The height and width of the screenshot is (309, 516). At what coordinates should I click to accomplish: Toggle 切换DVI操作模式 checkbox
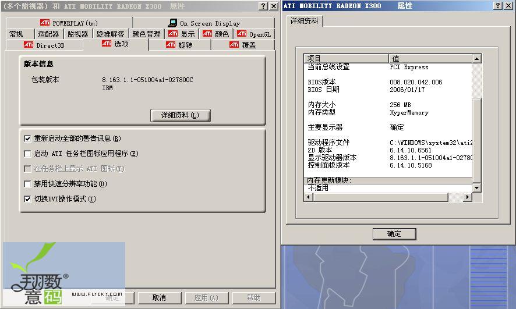point(27,199)
